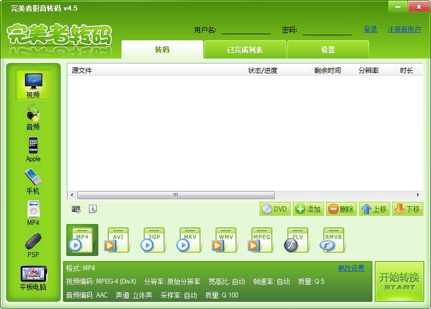Move item up with 上移
431x309 pixels.
(375, 209)
